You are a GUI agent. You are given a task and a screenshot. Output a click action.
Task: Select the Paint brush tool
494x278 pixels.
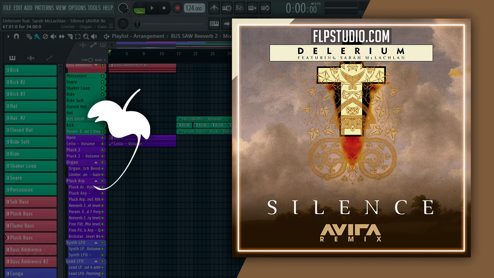[37, 37]
